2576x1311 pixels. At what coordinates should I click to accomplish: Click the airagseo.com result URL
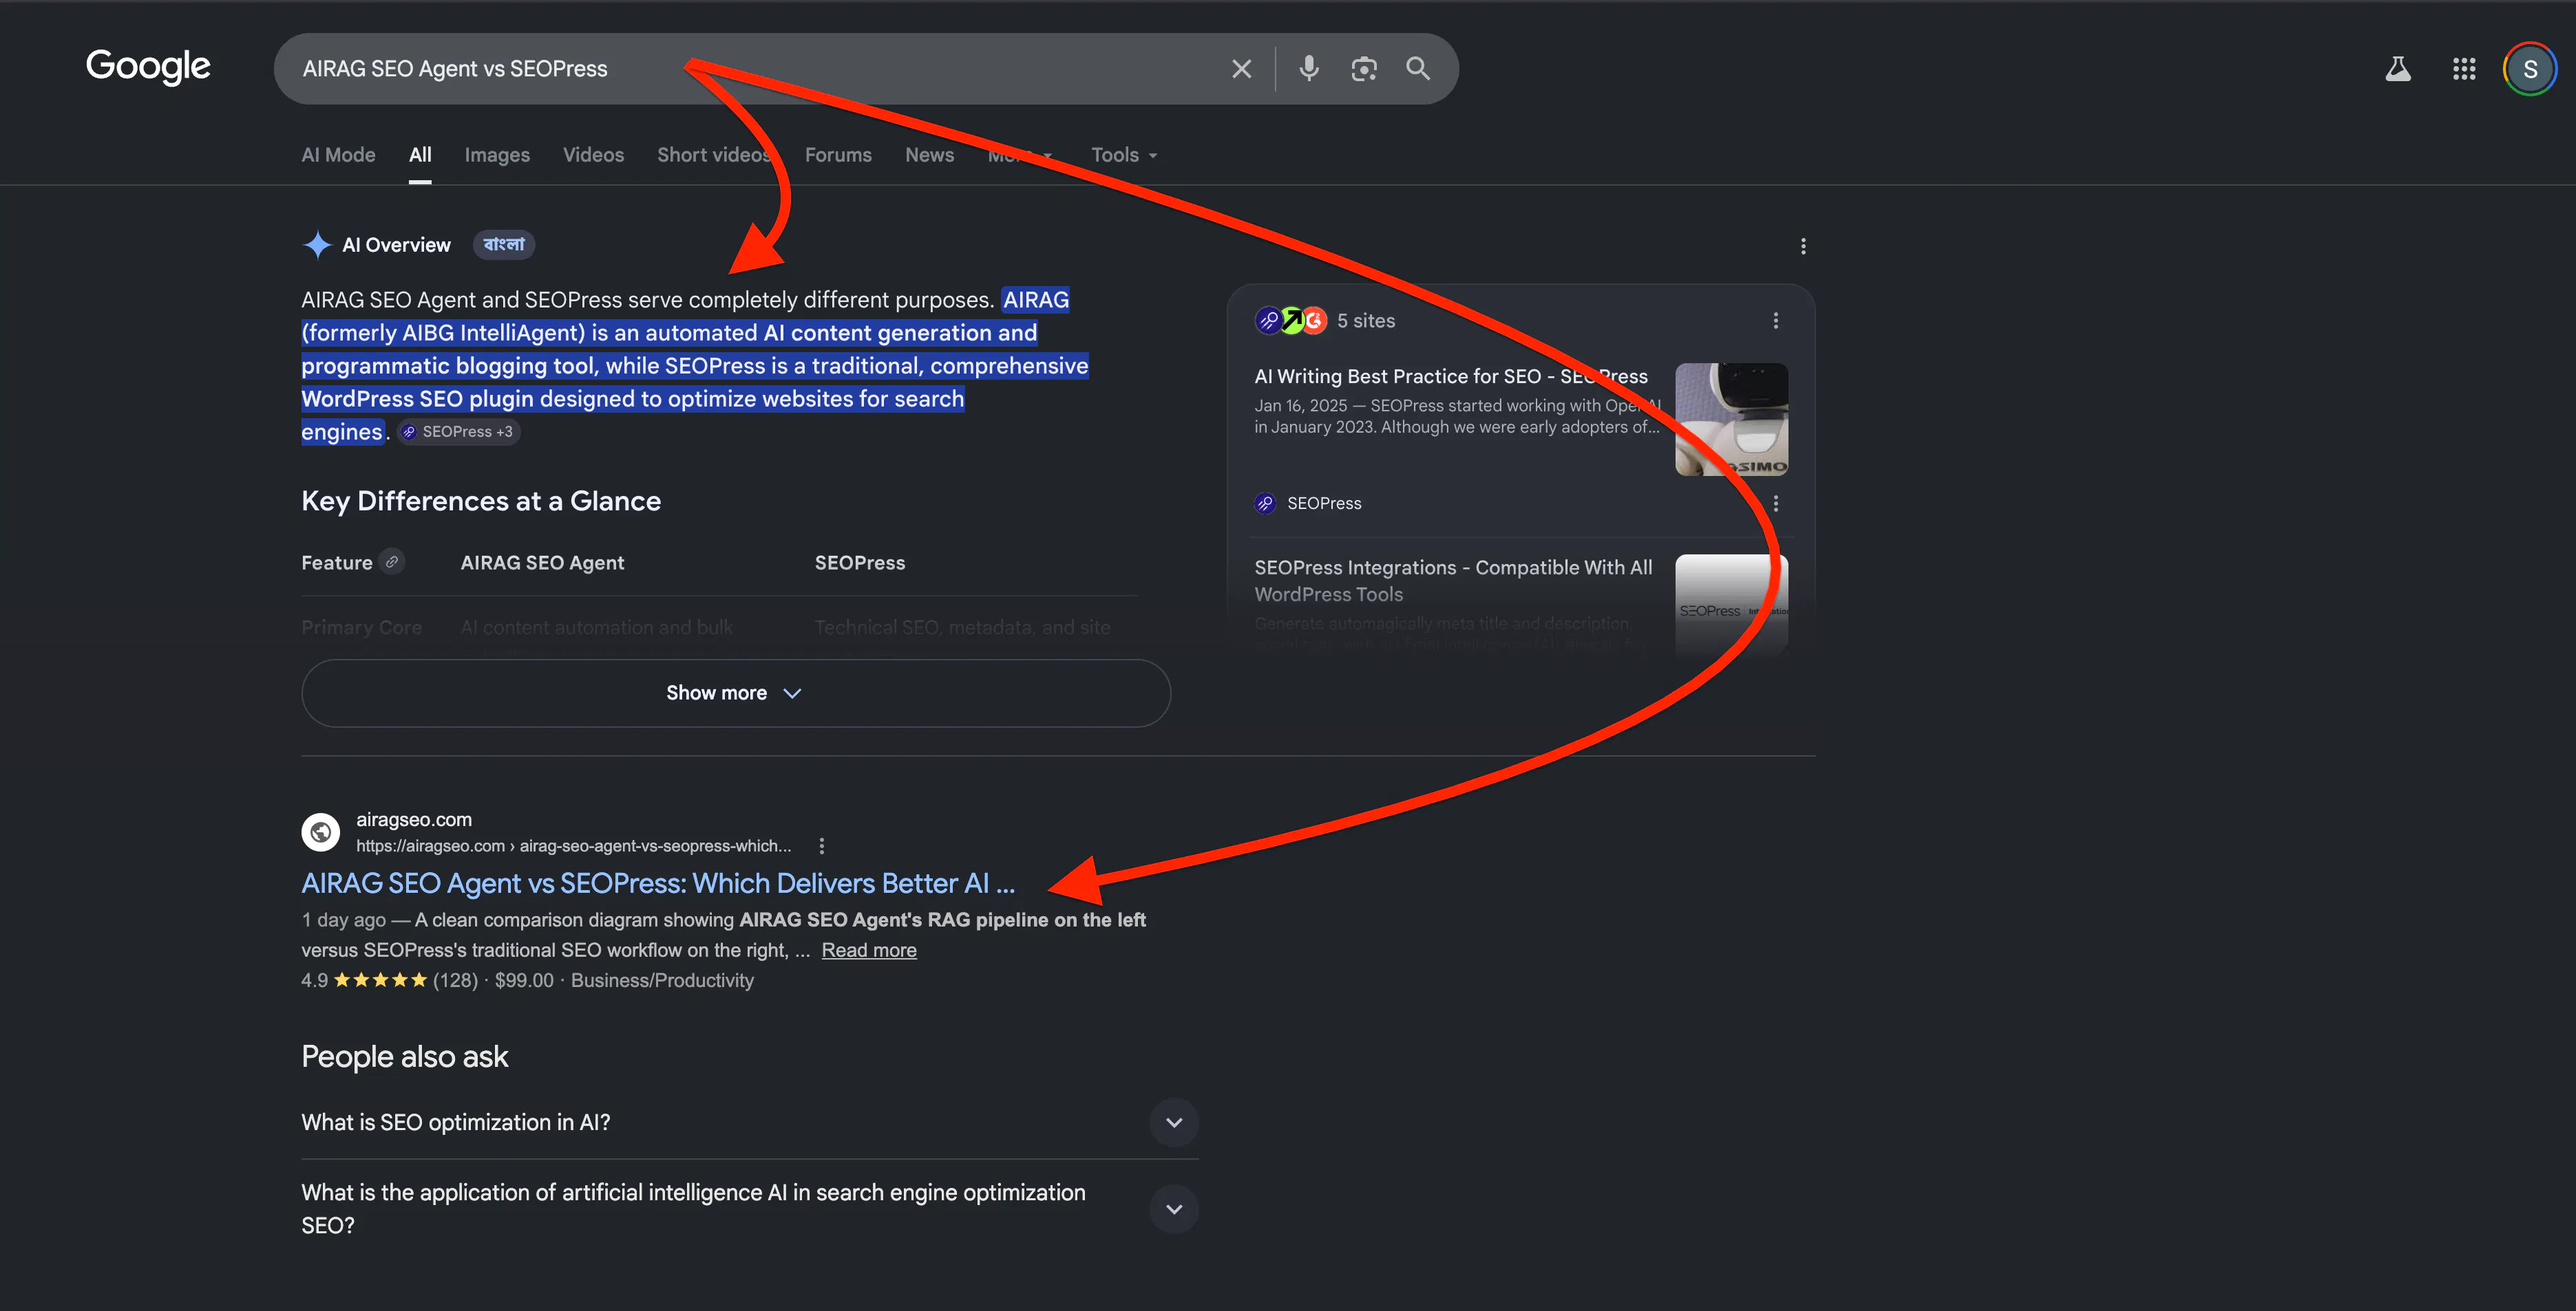click(x=574, y=846)
